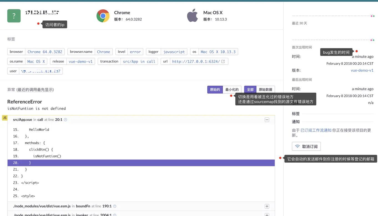Click the 'a minute ago' under 最后出现时间
Viewport: 378px width, 216px height.
[363, 89]
